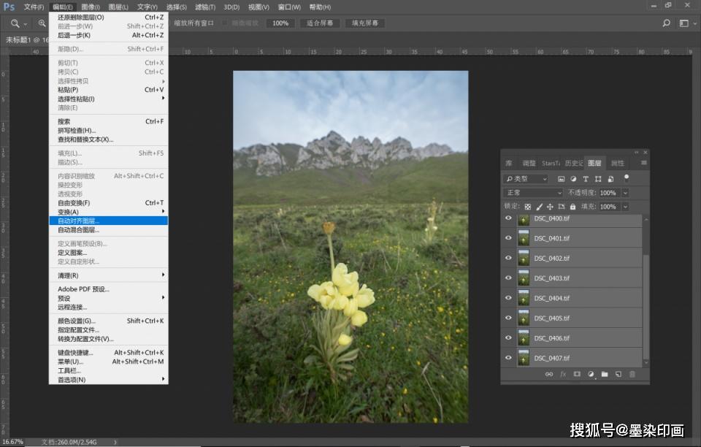Select the DSC_0401.tif layer thumbnail
Screen dimensions: 701x447
(523, 238)
